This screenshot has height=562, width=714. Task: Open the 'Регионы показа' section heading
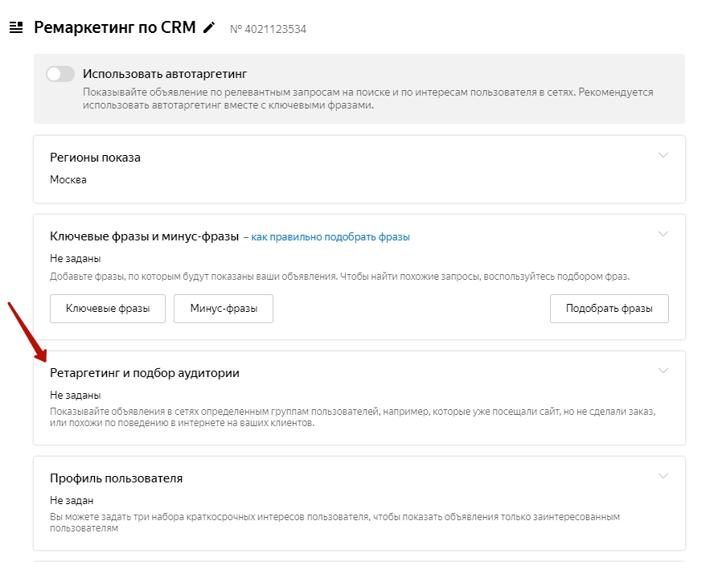point(95,158)
